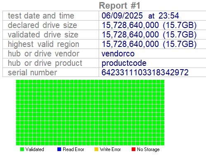Click the validated drive size value
The image size is (206, 156).
(x=149, y=35)
